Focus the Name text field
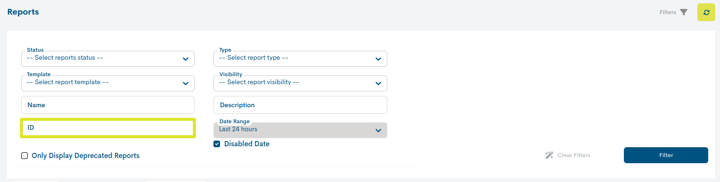 click(x=108, y=105)
